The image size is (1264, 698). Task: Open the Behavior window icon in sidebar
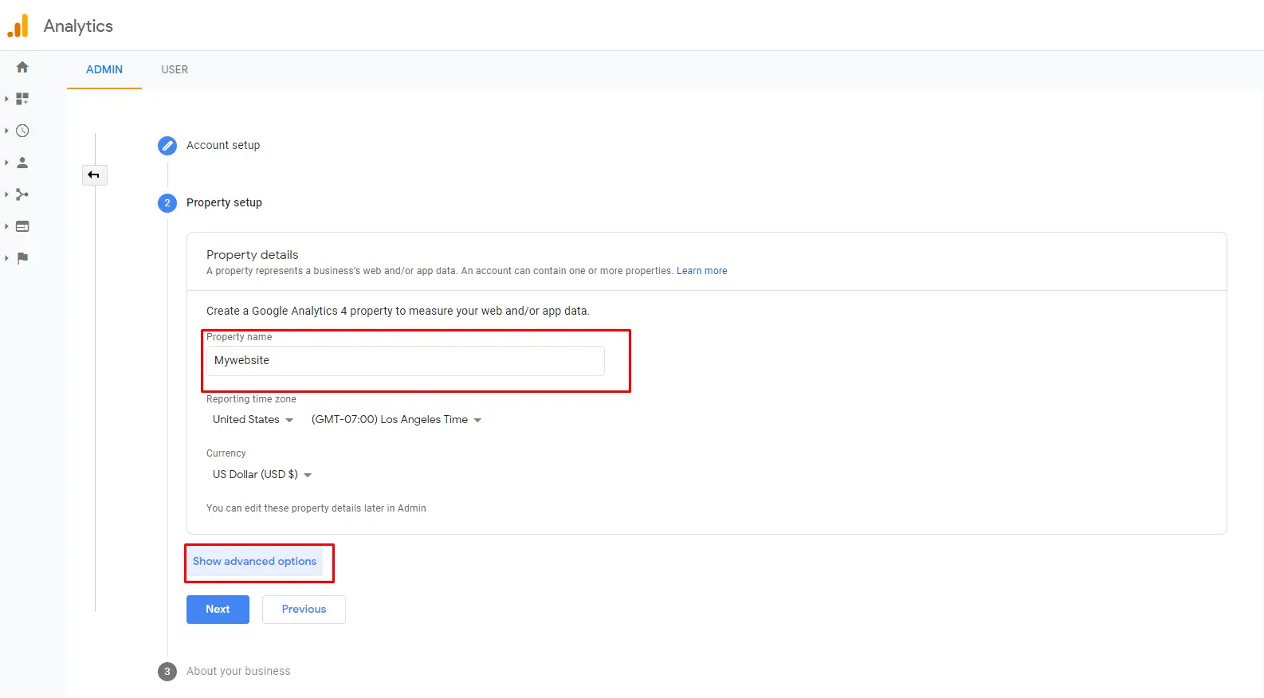[x=22, y=226]
